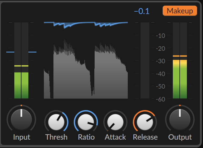Screen dimensions: 203x148
Task: Click the waveform history display
Action: pyautogui.click(x=86, y=60)
